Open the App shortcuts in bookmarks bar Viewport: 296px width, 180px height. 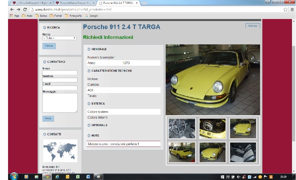pos(15,16)
